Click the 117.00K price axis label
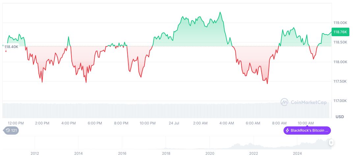 340,101
